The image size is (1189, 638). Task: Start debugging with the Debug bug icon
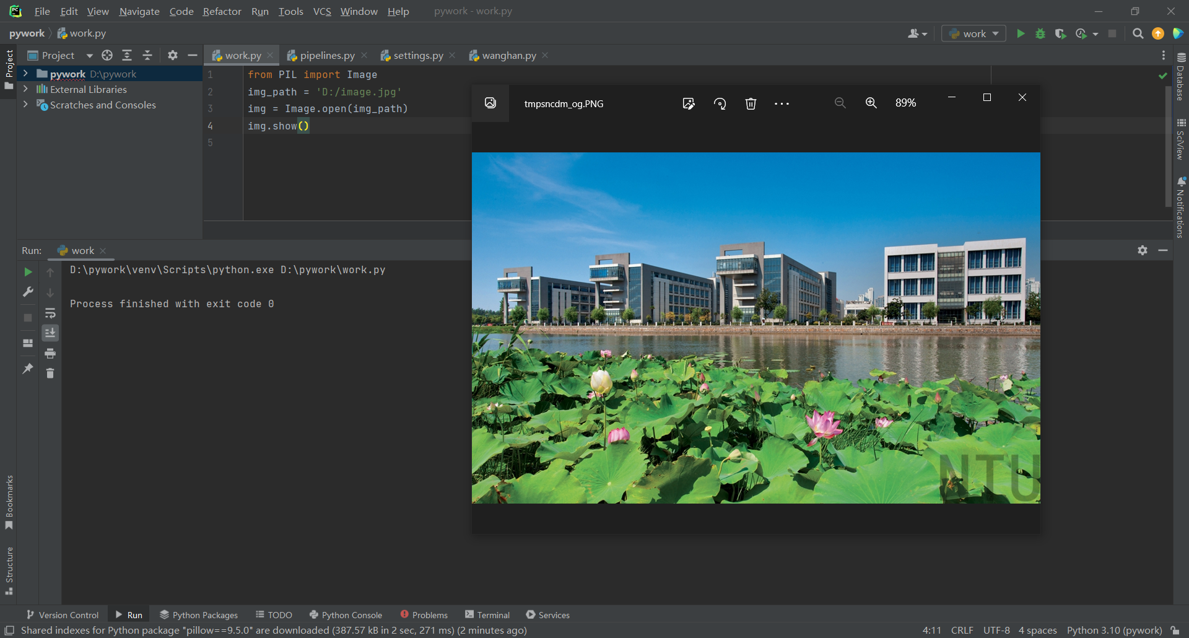tap(1040, 33)
